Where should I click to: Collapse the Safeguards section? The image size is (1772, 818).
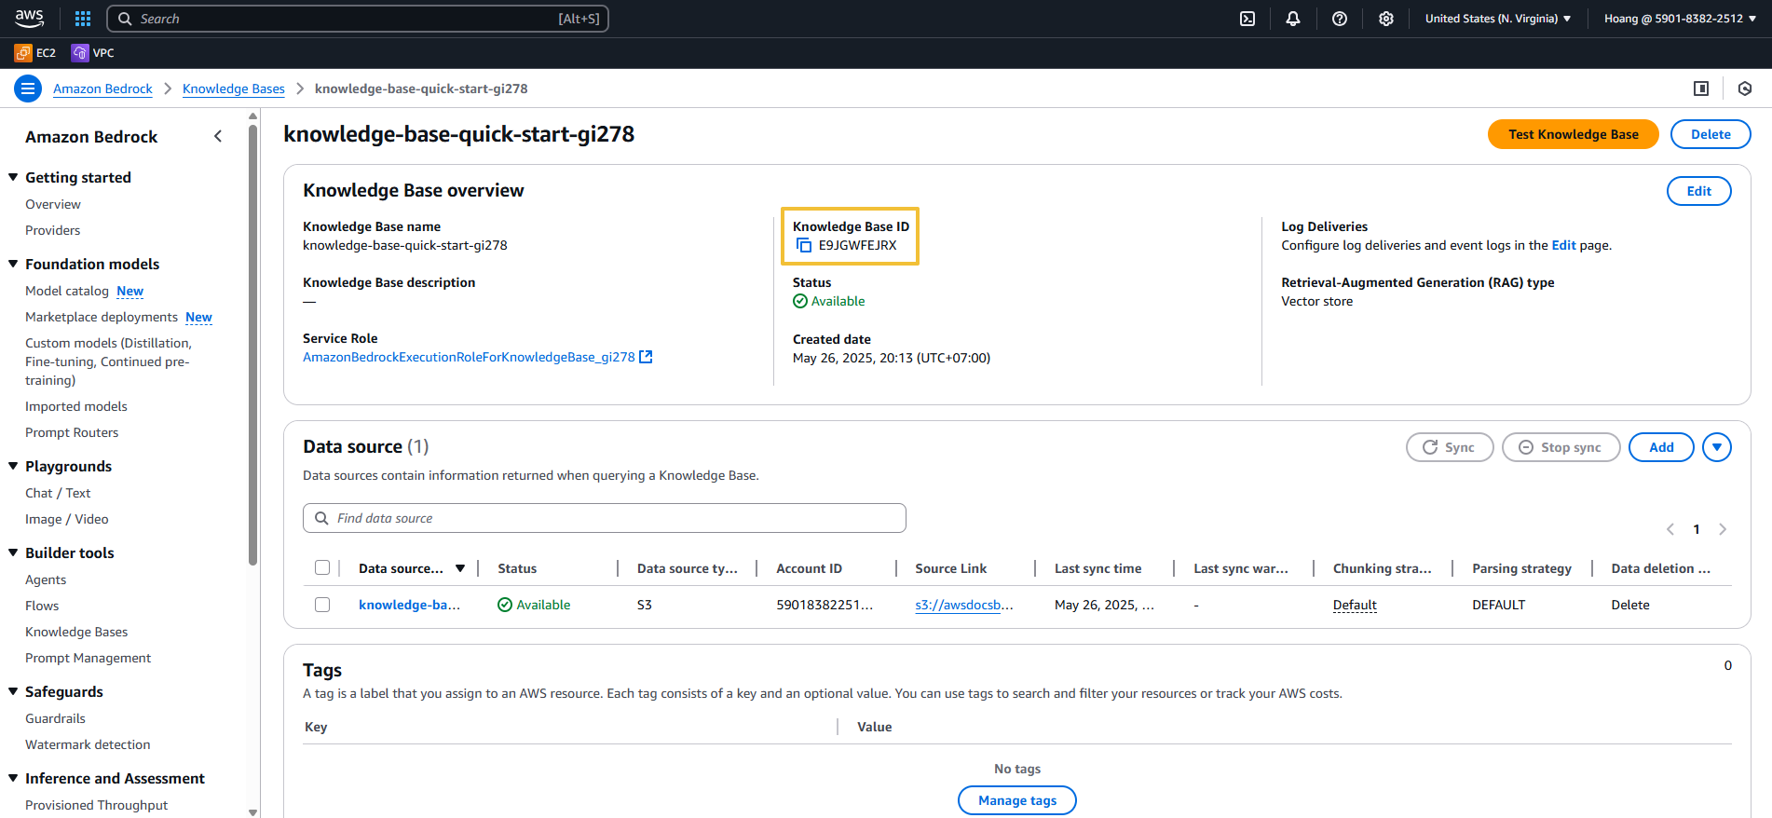(13, 691)
